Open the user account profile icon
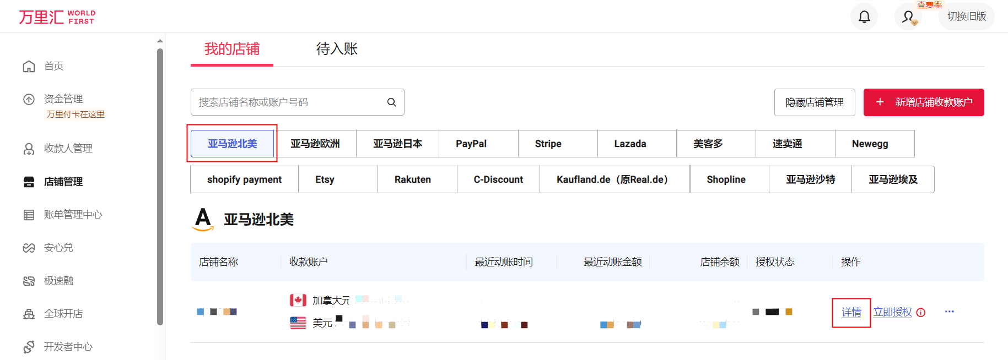Image resolution: width=1008 pixels, height=360 pixels. pyautogui.click(x=908, y=17)
